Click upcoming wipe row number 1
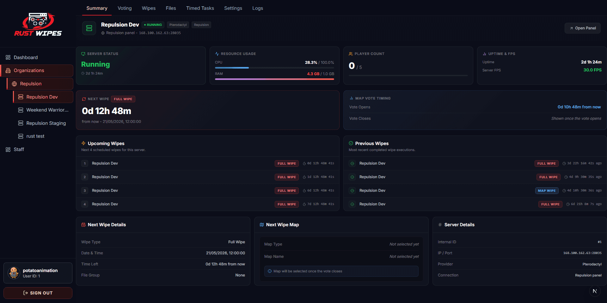The width and height of the screenshot is (607, 303). 208,163
